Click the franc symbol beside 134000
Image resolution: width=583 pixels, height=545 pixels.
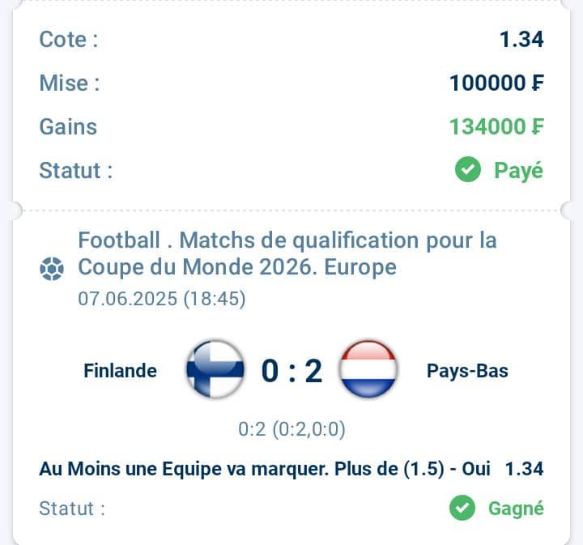click(x=538, y=127)
